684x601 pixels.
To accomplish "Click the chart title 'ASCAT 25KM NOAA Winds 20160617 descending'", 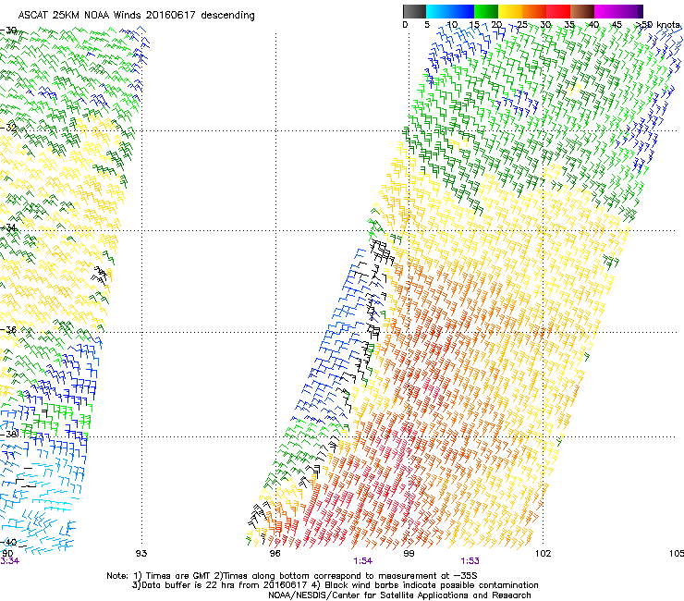I will point(136,16).
